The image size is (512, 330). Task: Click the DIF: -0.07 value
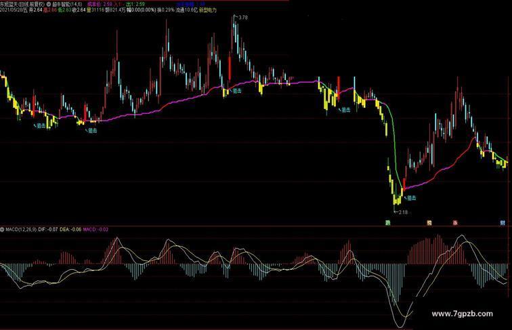(48, 230)
